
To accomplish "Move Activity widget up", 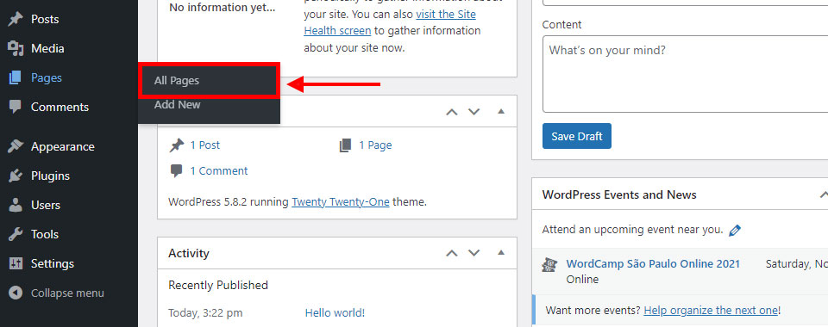I will click(x=451, y=253).
